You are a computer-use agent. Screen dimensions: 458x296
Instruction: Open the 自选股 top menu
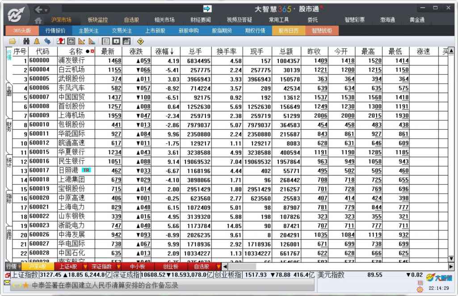[131, 20]
